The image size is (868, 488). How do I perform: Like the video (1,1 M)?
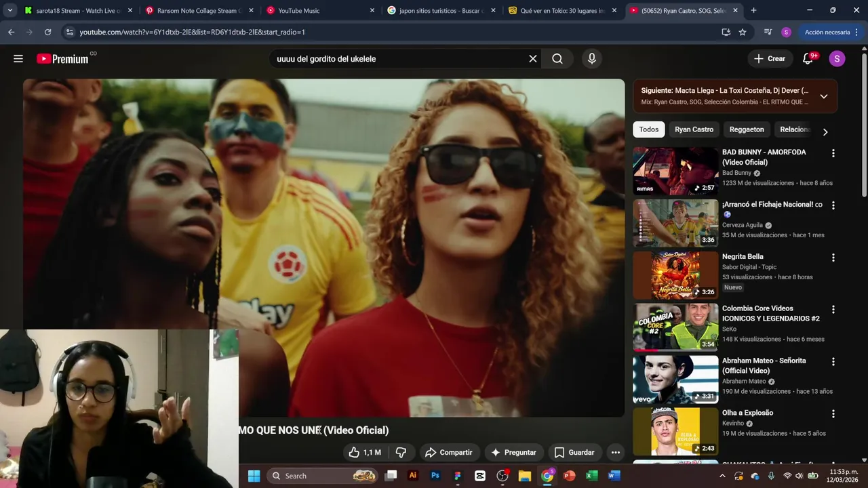click(365, 452)
